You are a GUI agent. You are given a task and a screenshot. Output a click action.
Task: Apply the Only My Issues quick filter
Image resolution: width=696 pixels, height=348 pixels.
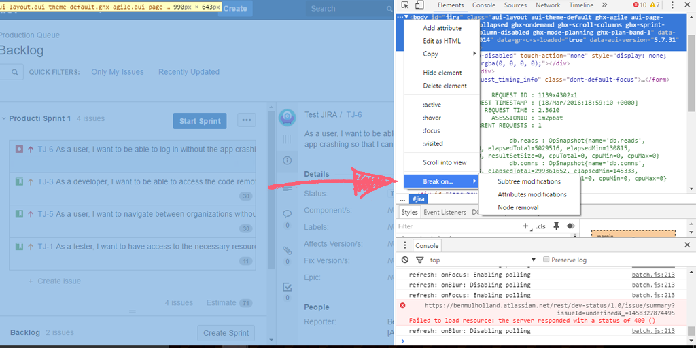(117, 72)
